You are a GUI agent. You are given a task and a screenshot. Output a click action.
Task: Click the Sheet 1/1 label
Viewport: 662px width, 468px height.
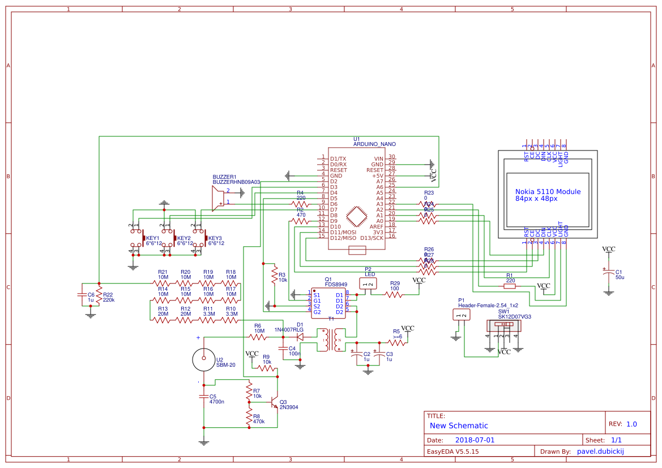[617, 440]
